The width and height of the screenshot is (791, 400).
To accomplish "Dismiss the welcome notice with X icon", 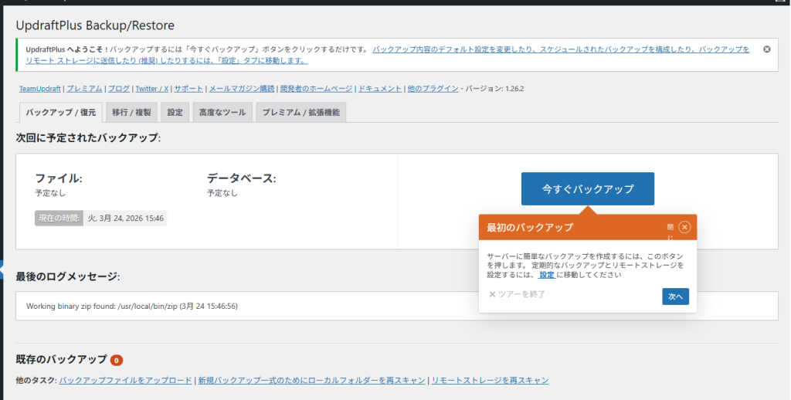I will [x=766, y=49].
